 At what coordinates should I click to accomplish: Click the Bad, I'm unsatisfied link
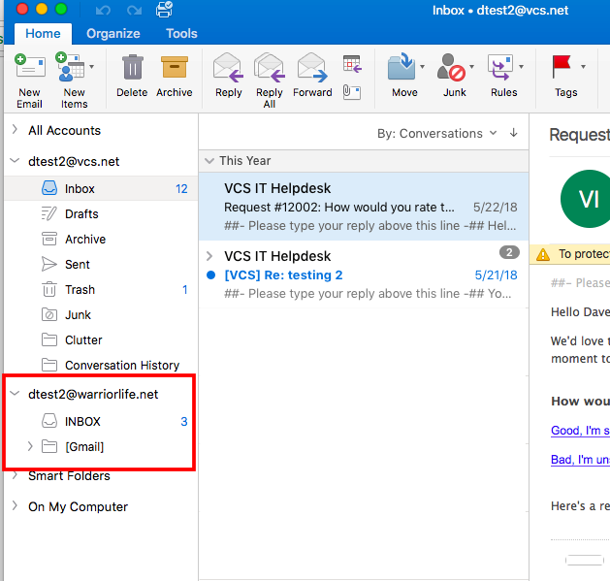(580, 459)
